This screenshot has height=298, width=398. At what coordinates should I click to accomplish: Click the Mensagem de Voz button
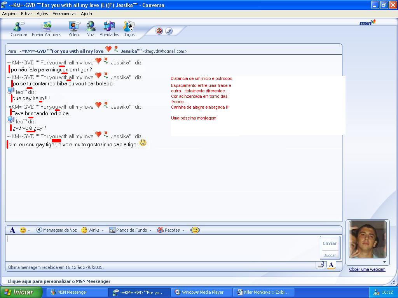pos(56,230)
